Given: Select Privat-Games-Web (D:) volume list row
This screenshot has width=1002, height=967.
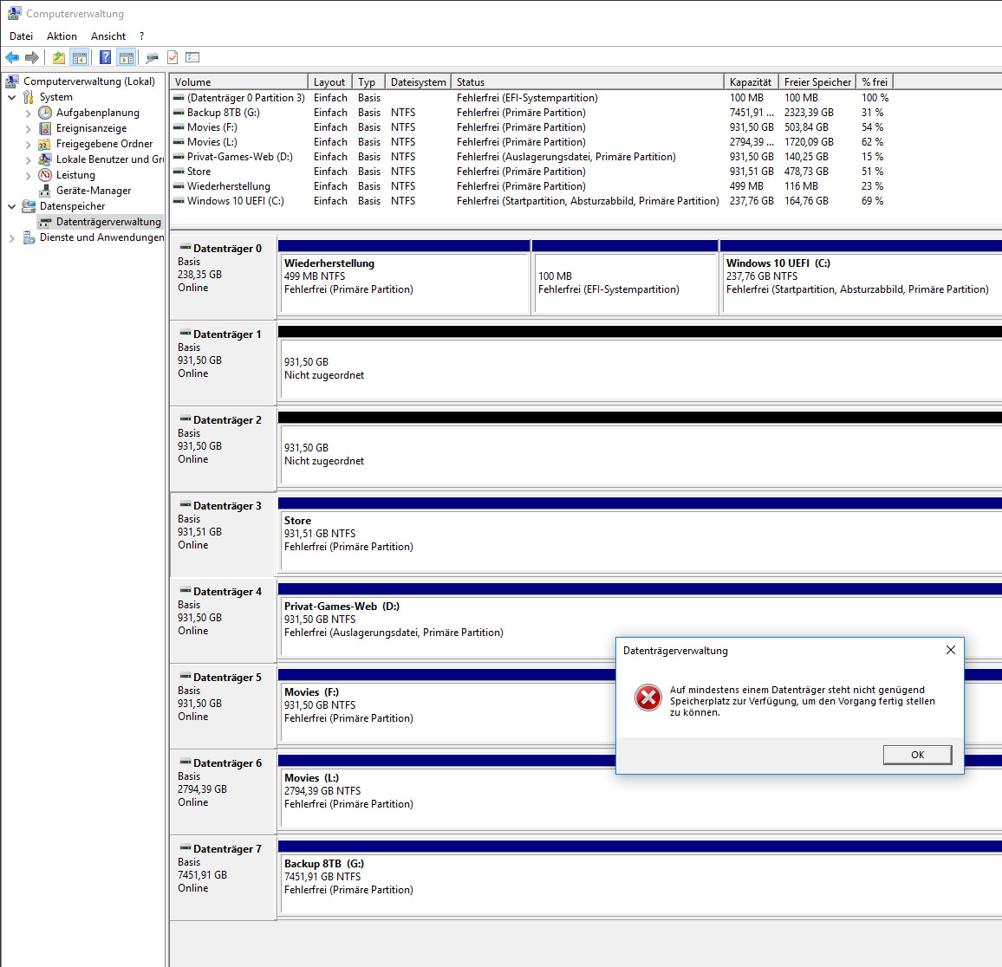Looking at the screenshot, I should [x=530, y=157].
